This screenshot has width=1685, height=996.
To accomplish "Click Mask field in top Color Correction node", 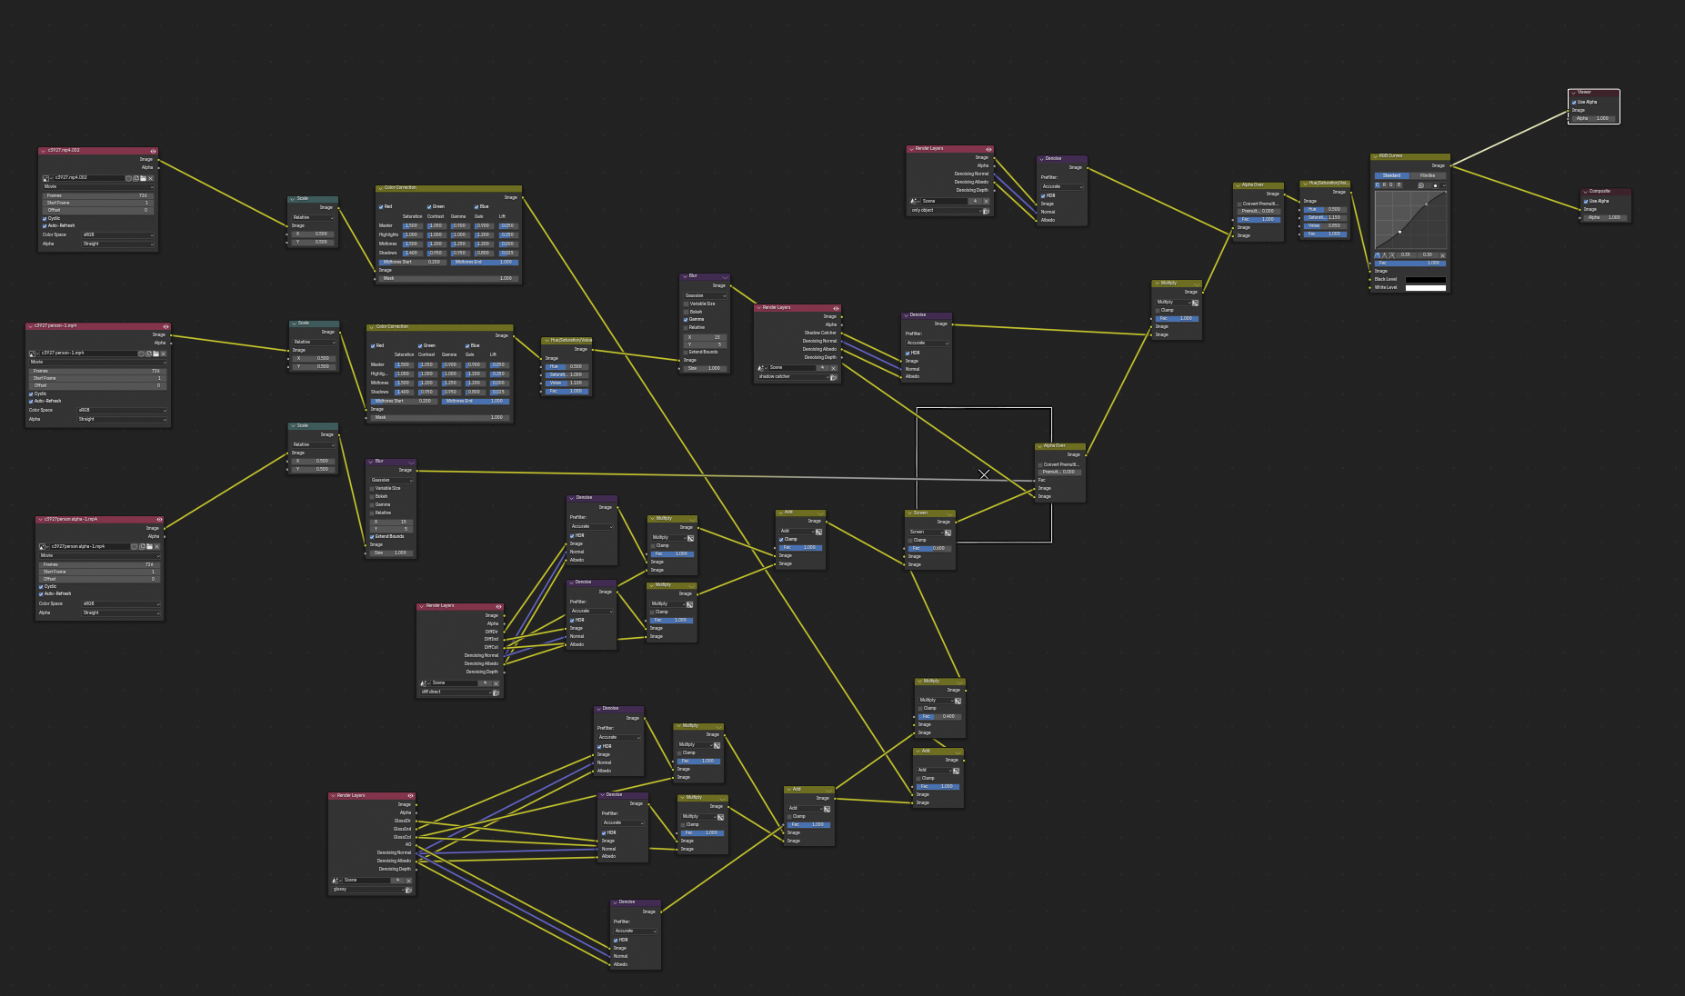I will click(x=448, y=278).
